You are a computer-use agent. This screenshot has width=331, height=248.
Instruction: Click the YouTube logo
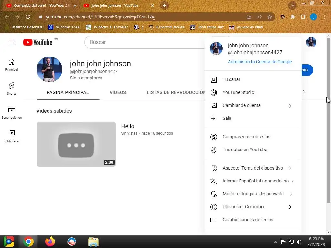pyautogui.click(x=38, y=42)
